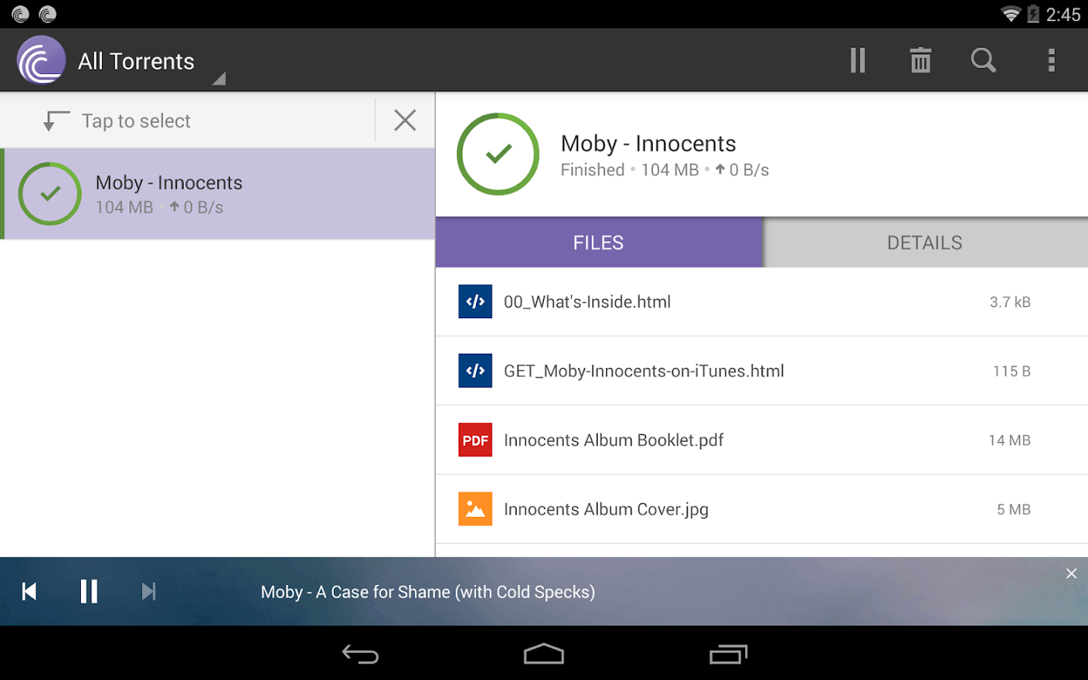Close the mini music player bar
1088x680 pixels.
1071,573
